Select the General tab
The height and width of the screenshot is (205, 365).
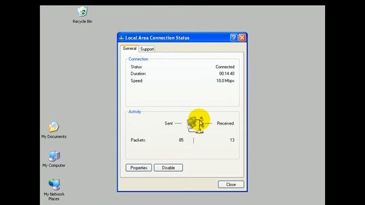129,48
